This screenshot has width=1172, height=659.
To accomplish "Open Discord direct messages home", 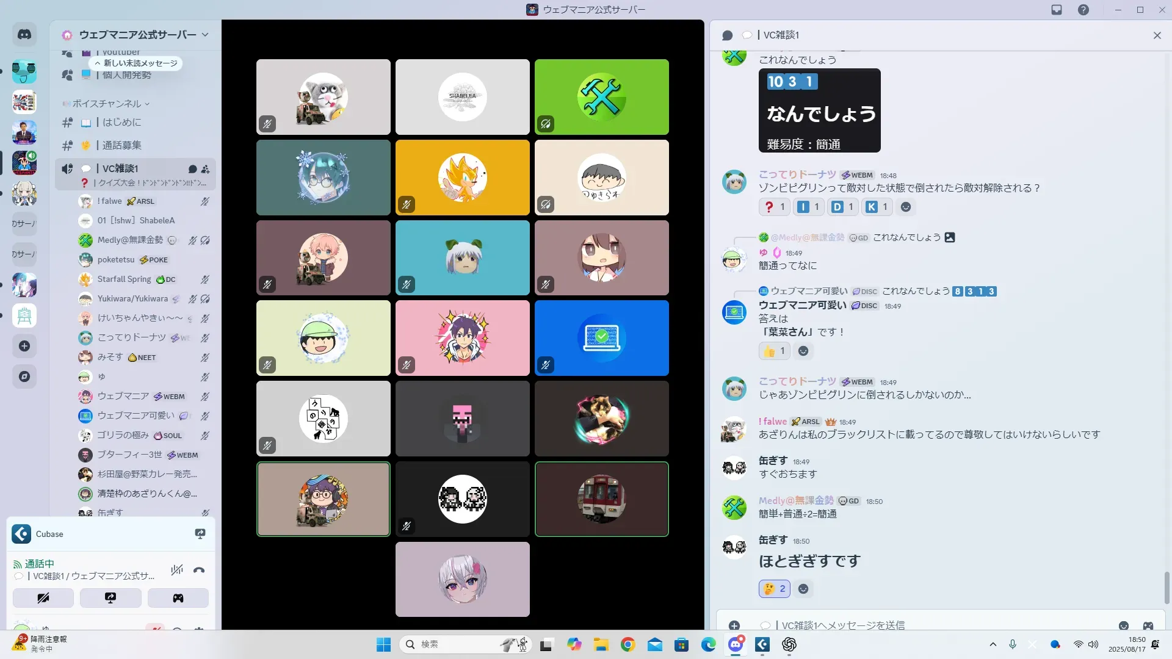I will (x=24, y=35).
